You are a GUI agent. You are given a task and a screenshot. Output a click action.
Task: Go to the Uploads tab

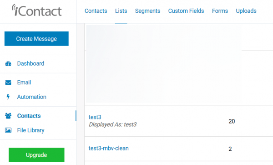click(246, 11)
